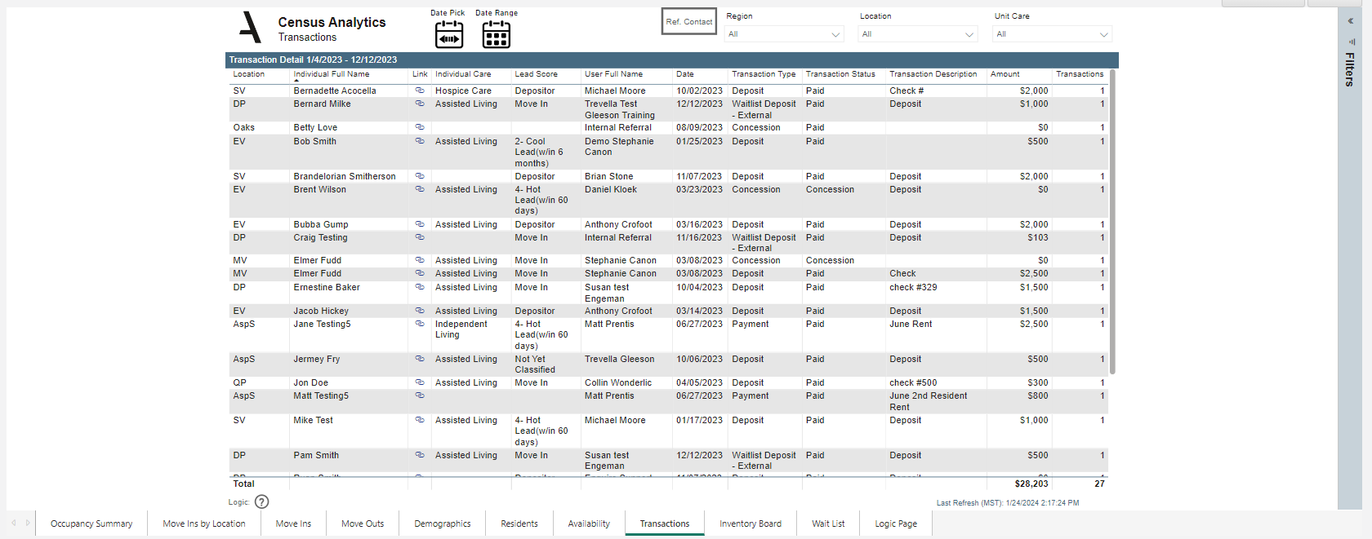Open the Date Range calendar icon
Image resolution: width=1372 pixels, height=539 pixels.
[x=496, y=35]
